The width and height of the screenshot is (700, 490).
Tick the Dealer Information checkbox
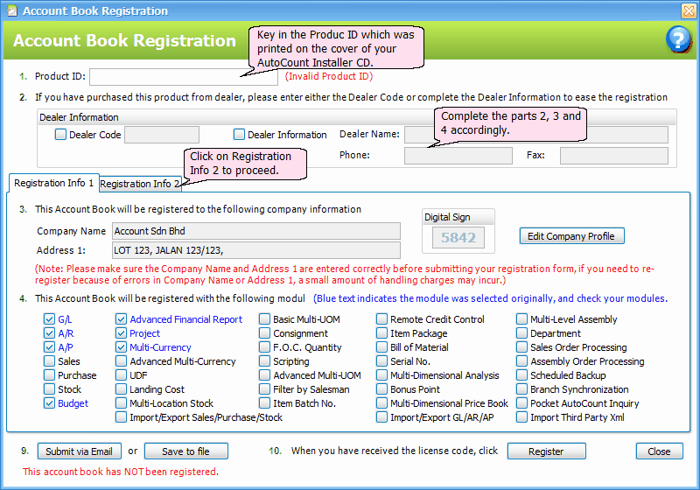(239, 135)
